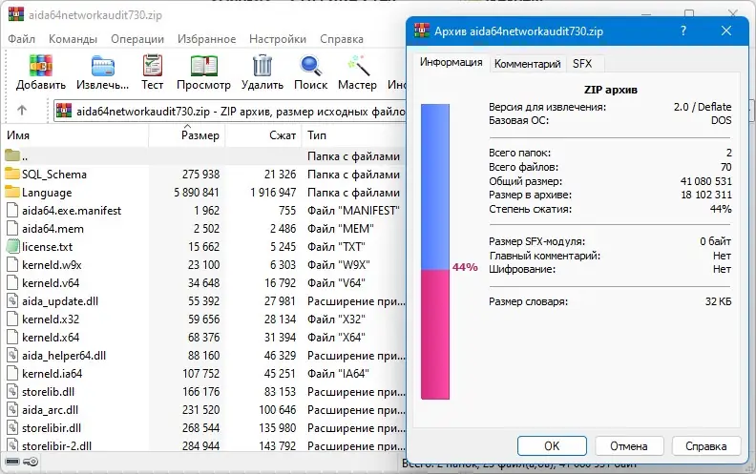756x474 pixels.
Task: Click the '2.0 / Deflate' version value
Action: pos(703,107)
